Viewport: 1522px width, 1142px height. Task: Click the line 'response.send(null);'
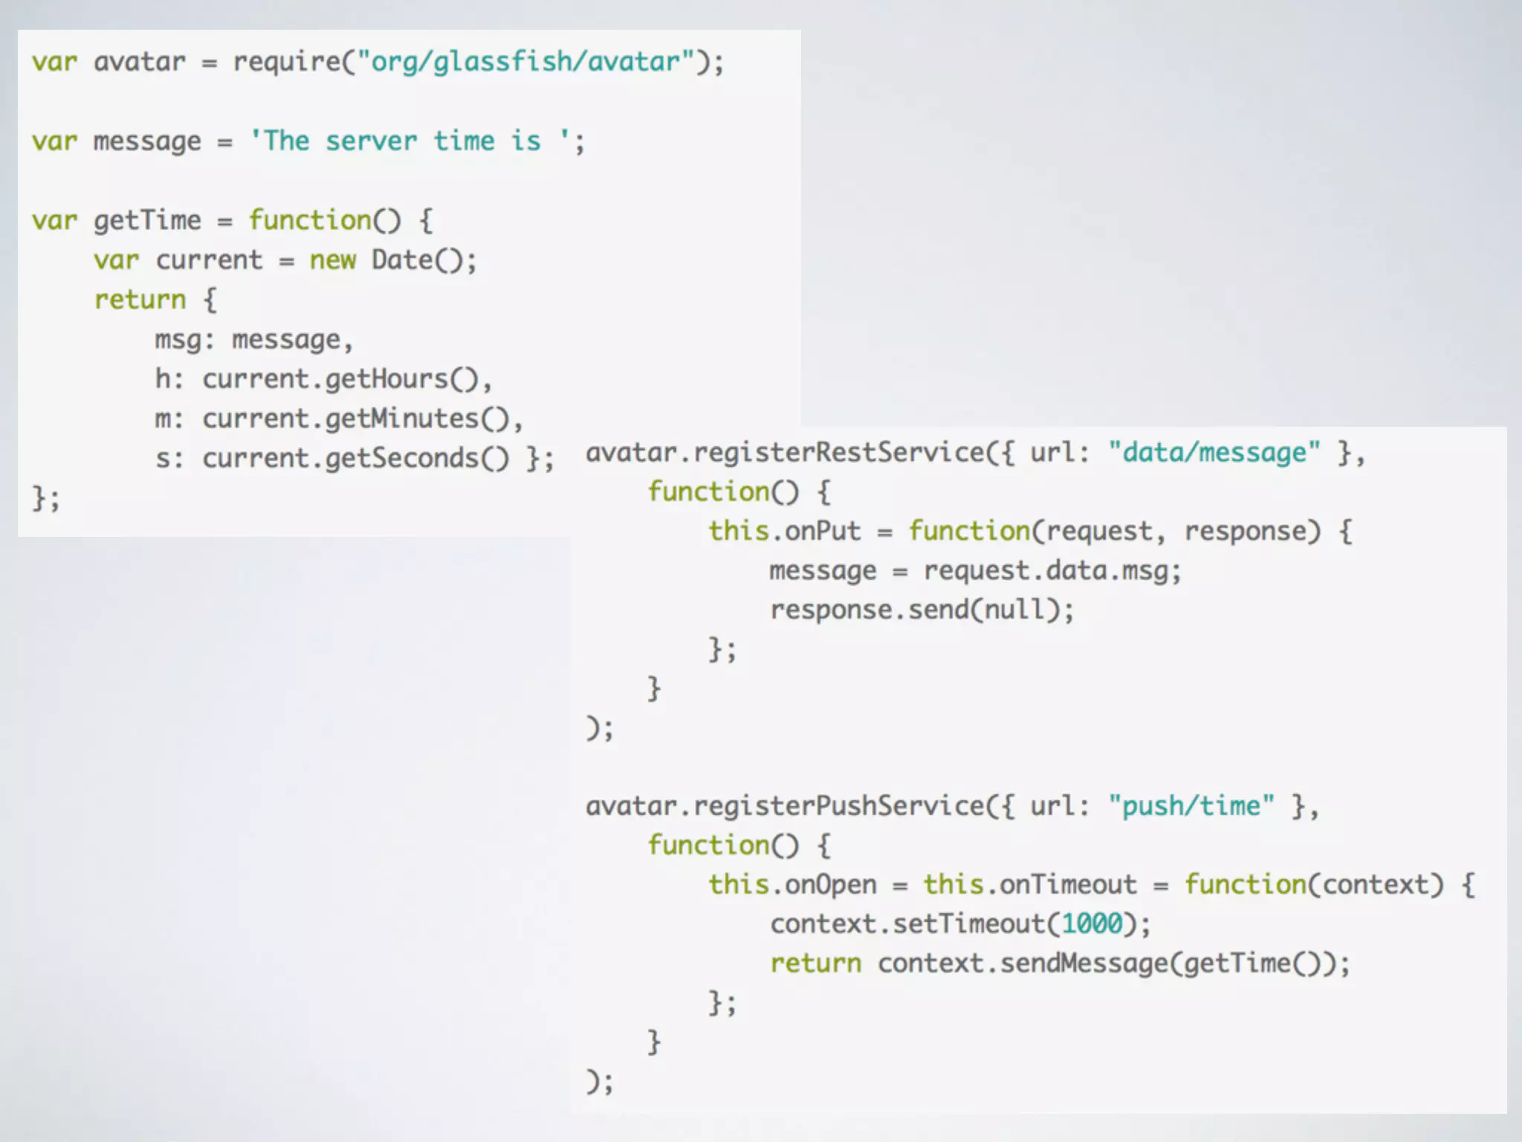tap(922, 610)
